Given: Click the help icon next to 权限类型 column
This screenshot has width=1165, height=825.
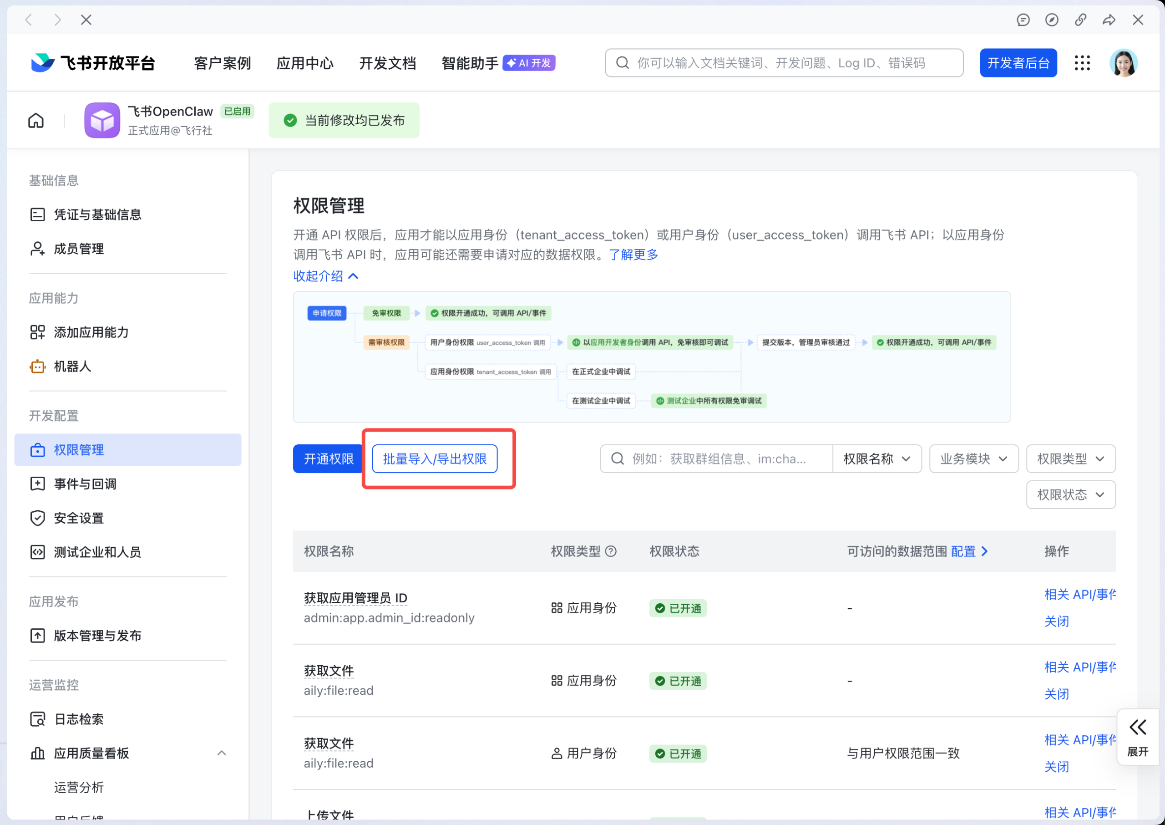Looking at the screenshot, I should point(612,552).
